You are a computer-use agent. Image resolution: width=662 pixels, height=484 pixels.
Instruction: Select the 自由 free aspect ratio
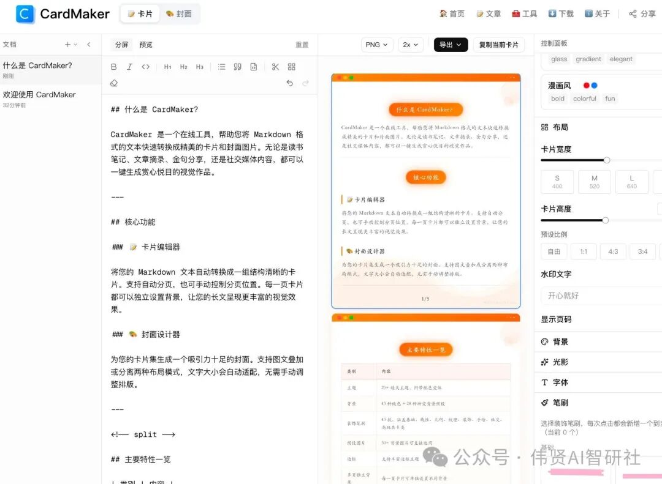[554, 251]
